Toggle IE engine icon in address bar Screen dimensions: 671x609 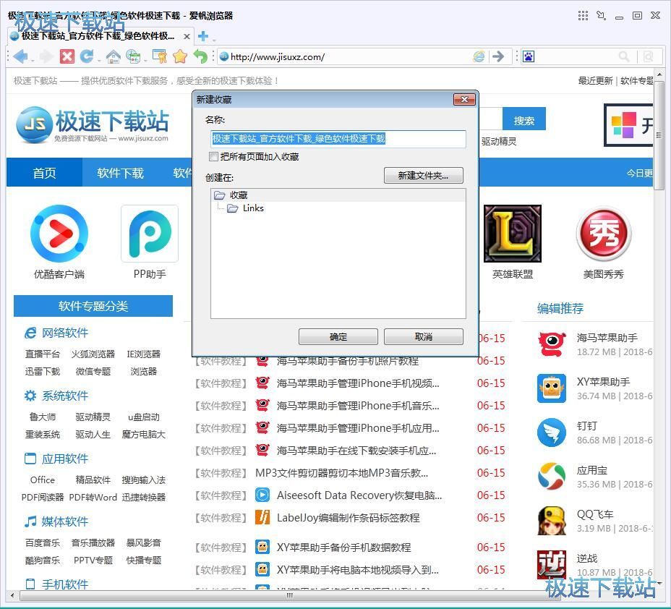coord(479,56)
